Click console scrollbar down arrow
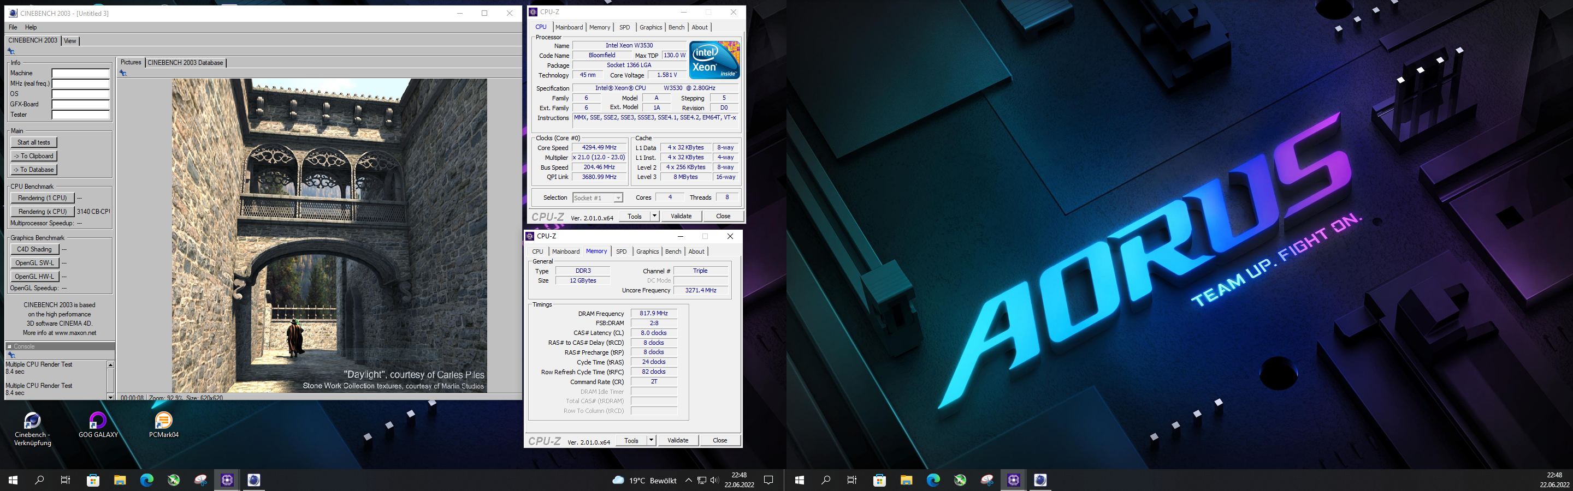1573x491 pixels. pos(110,397)
